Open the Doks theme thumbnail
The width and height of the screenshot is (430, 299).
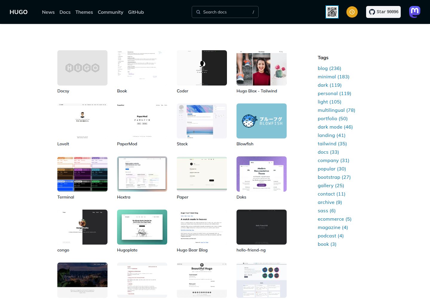[x=262, y=174]
